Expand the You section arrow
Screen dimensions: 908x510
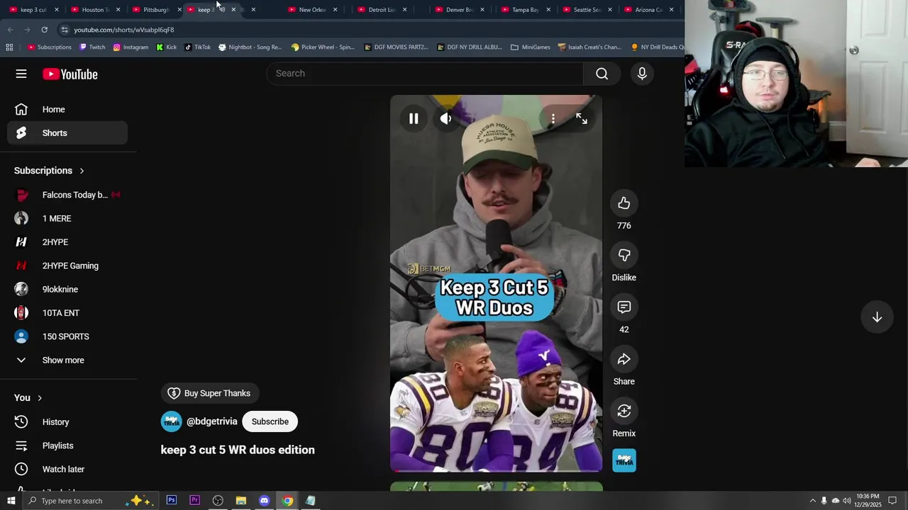[40, 398]
